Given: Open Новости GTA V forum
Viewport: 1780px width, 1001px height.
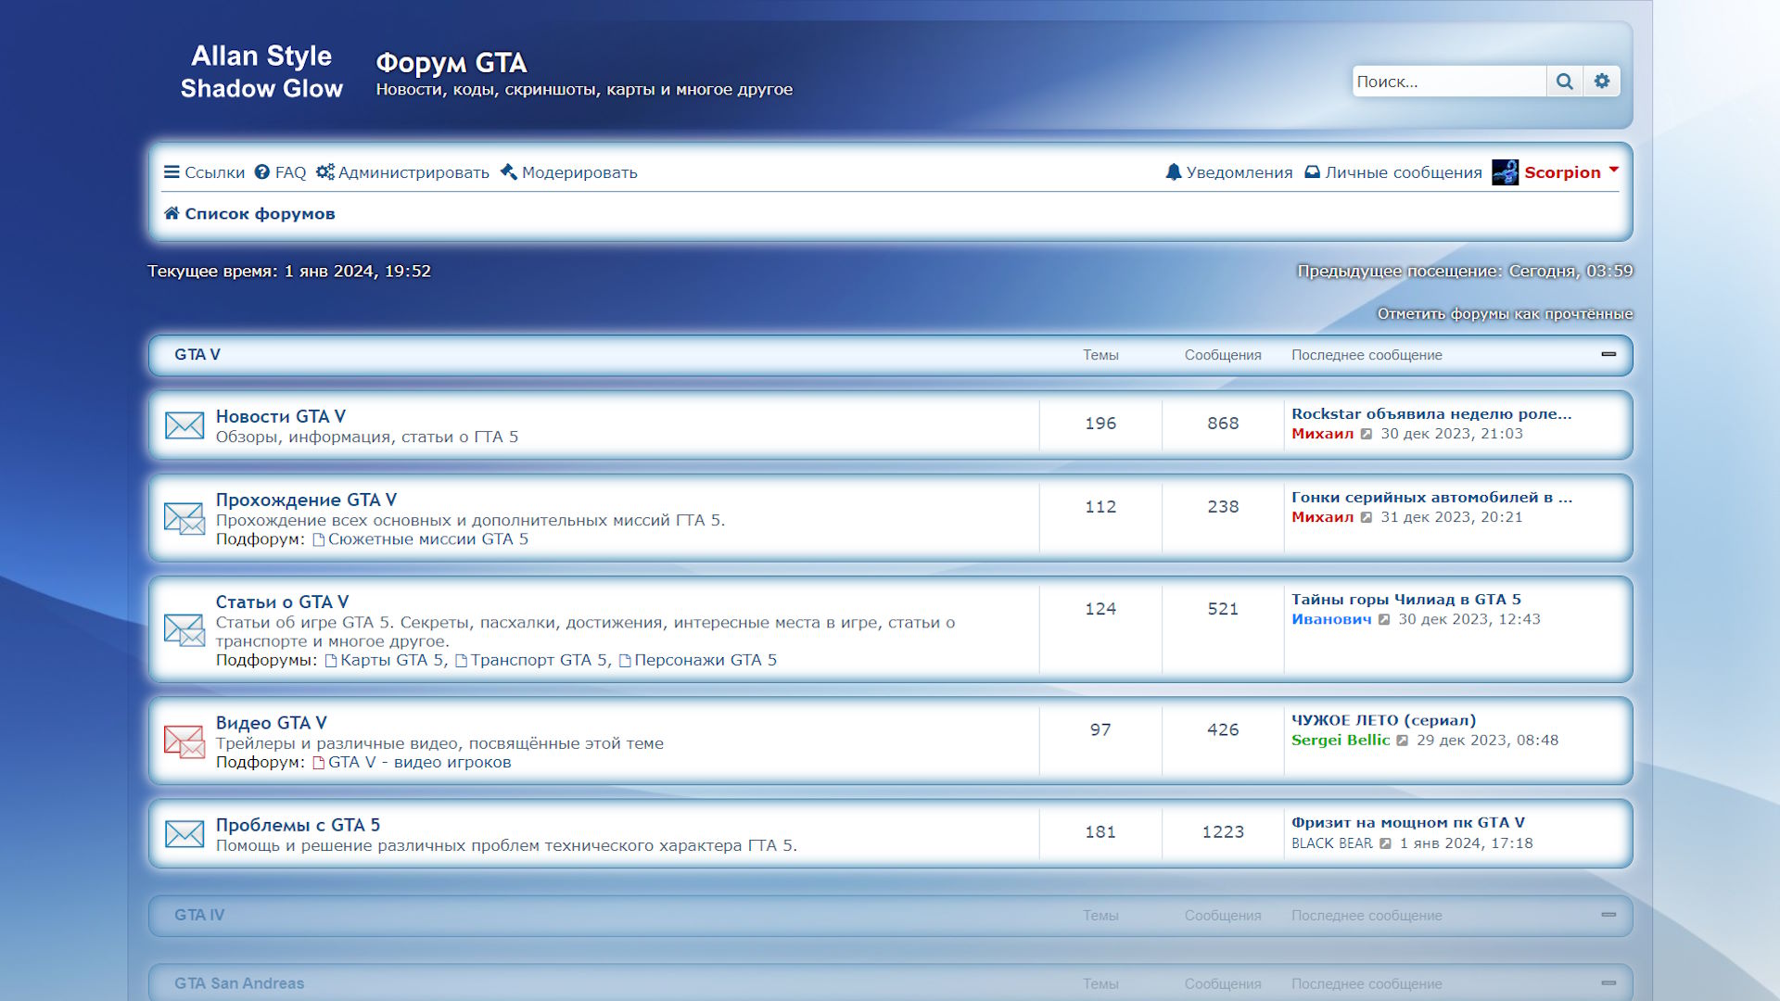Looking at the screenshot, I should click(280, 416).
